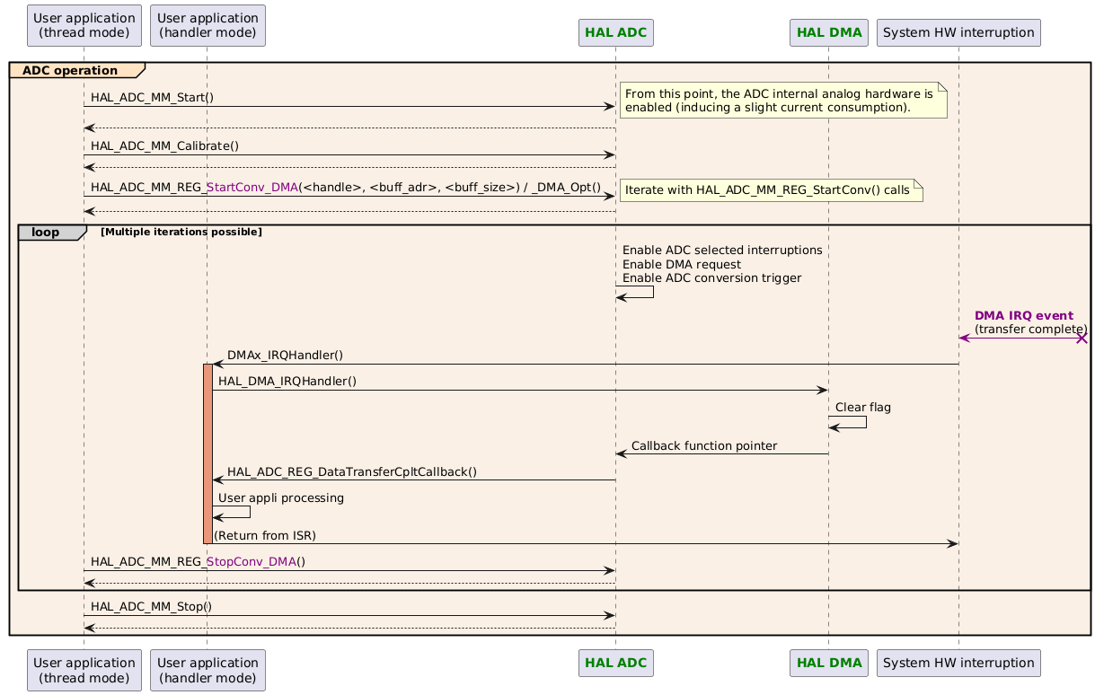
Task: Click the 'Iterate with HAL_ADC_MM_REG_StartConv() calls' note
Action: pyautogui.click(x=772, y=189)
